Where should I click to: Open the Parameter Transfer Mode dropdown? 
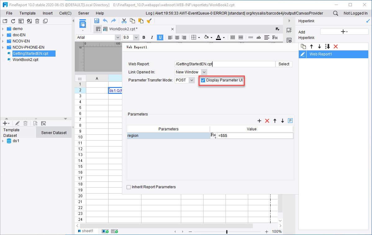point(191,80)
